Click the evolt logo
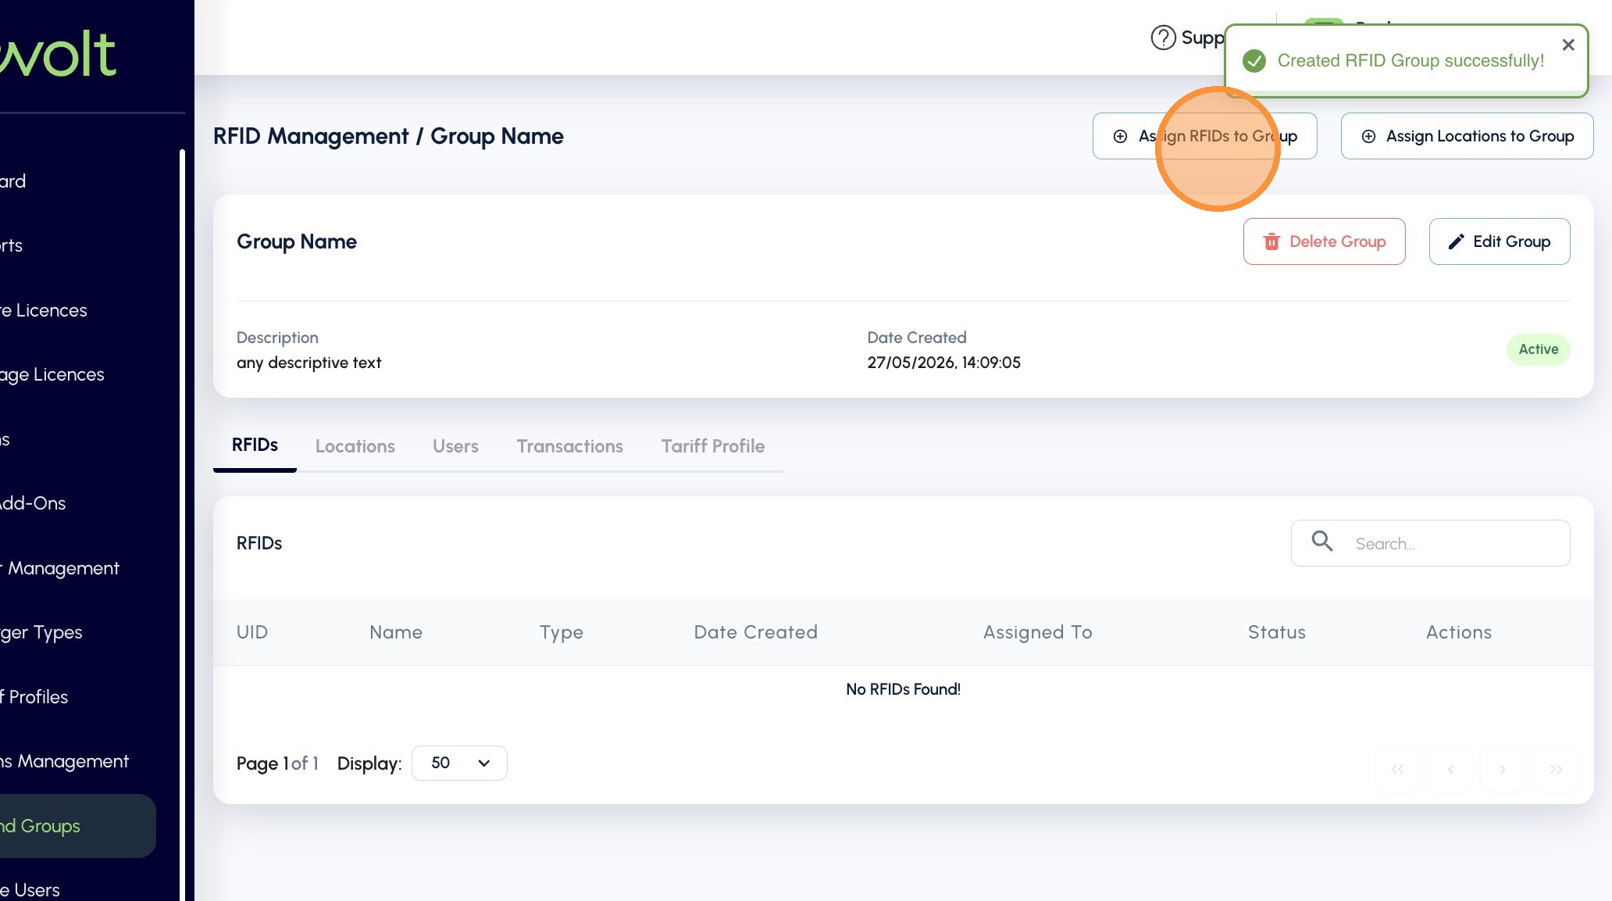The height and width of the screenshot is (901, 1612). click(58, 55)
